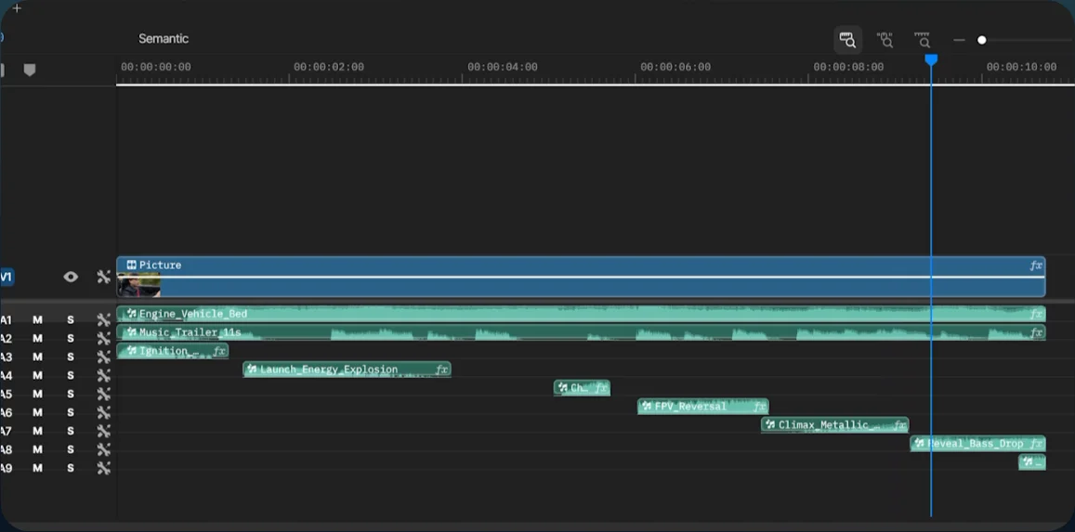Click ruler timecode 00:00:04:00
1075x532 pixels.
click(x=503, y=67)
